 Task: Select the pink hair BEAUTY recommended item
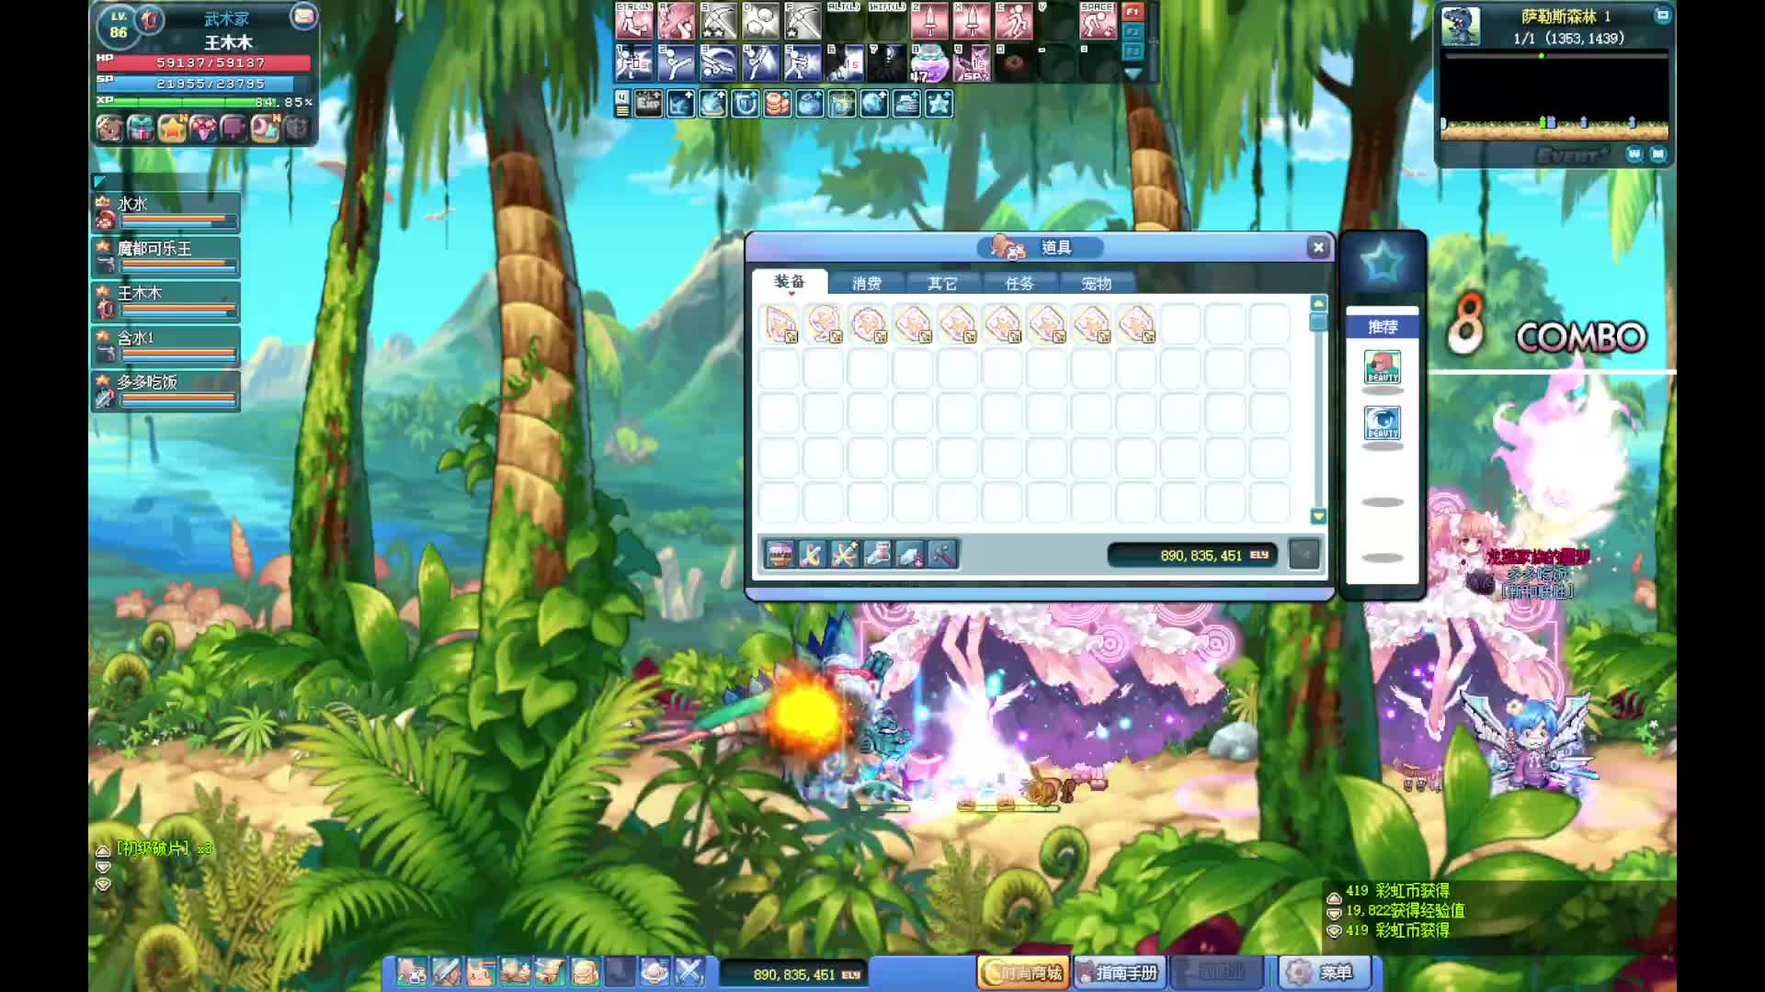[1382, 367]
